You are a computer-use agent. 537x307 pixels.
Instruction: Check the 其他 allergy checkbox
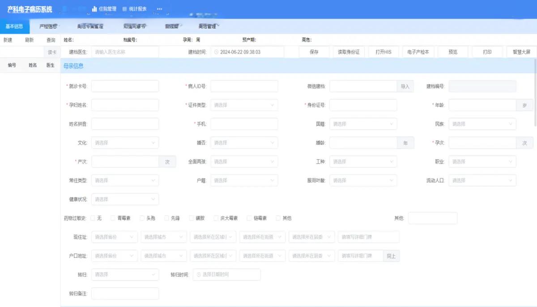[278, 218]
